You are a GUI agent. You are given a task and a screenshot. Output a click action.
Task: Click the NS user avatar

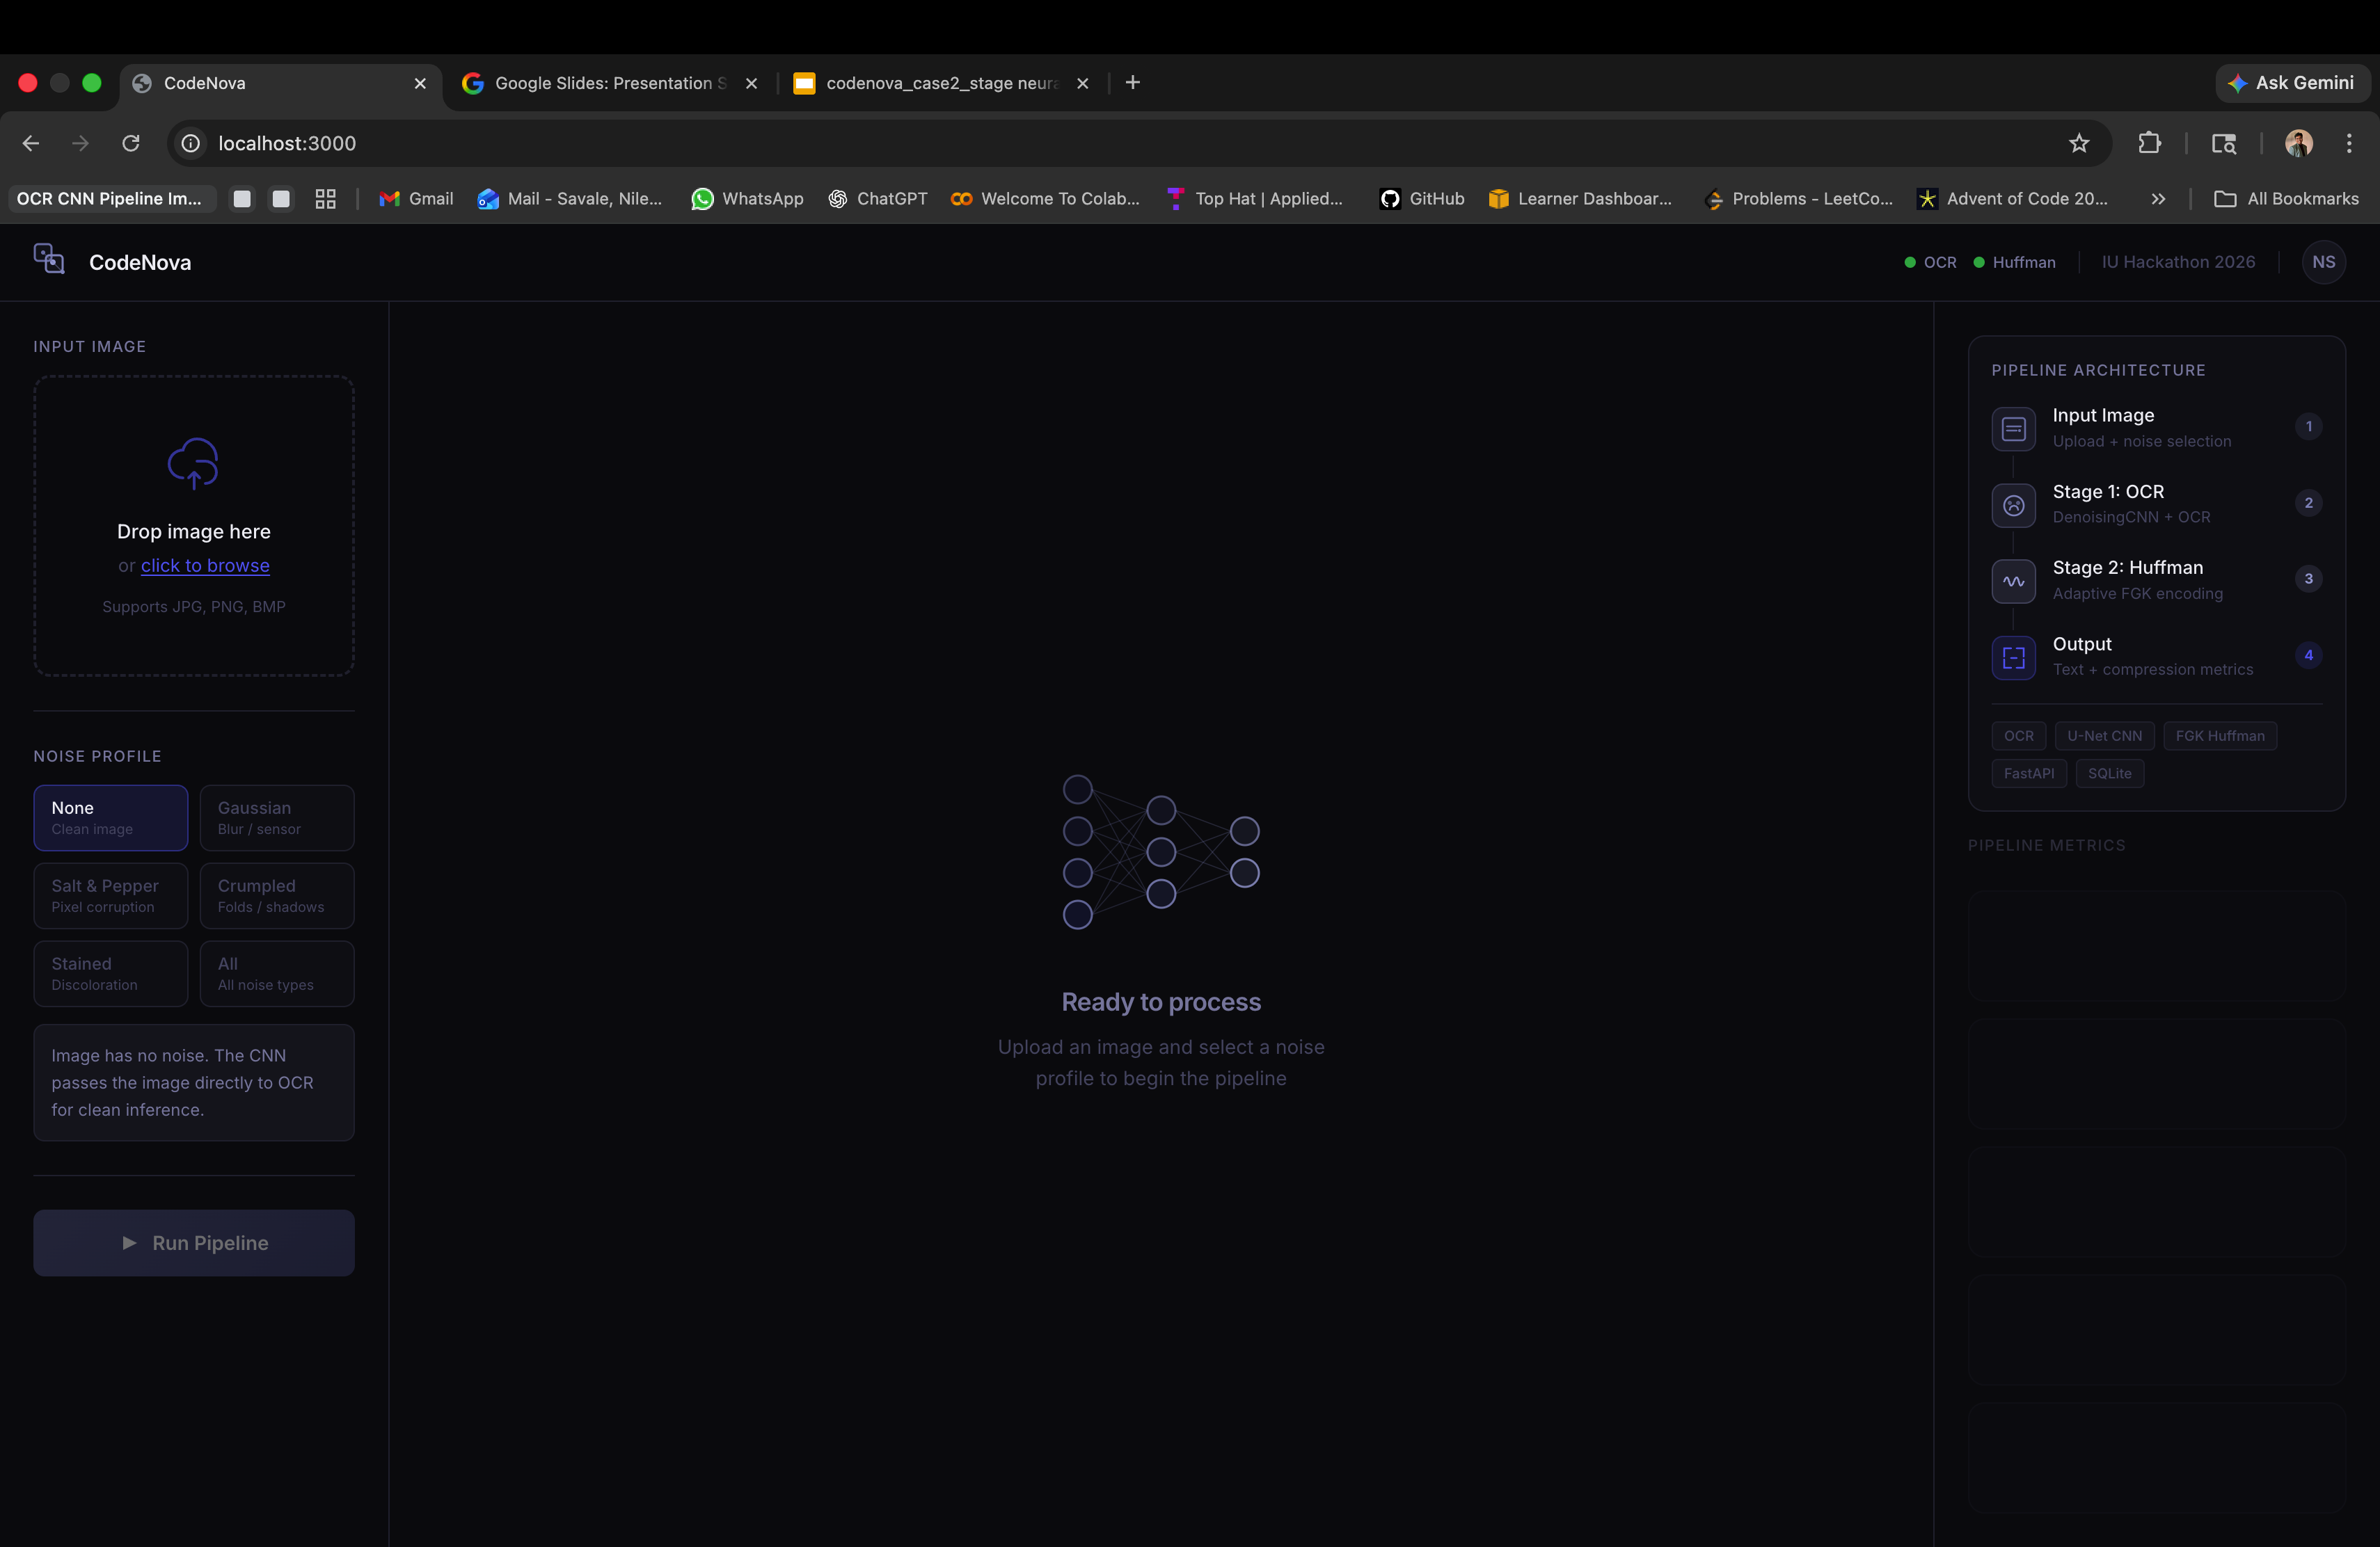pos(2323,262)
